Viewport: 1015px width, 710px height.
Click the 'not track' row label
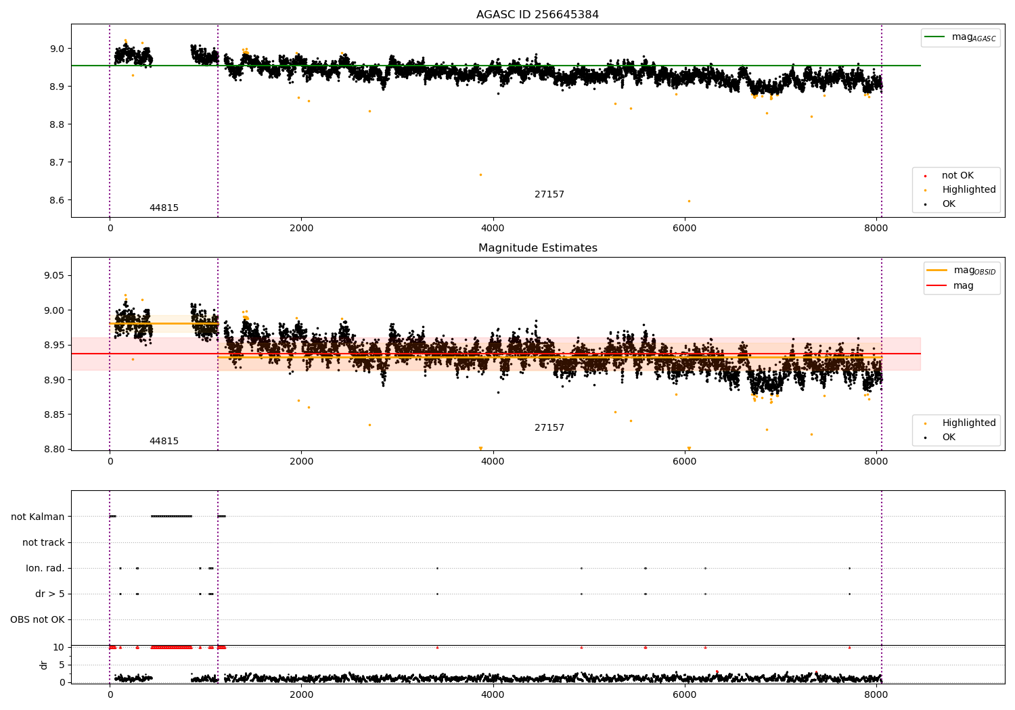(x=43, y=543)
